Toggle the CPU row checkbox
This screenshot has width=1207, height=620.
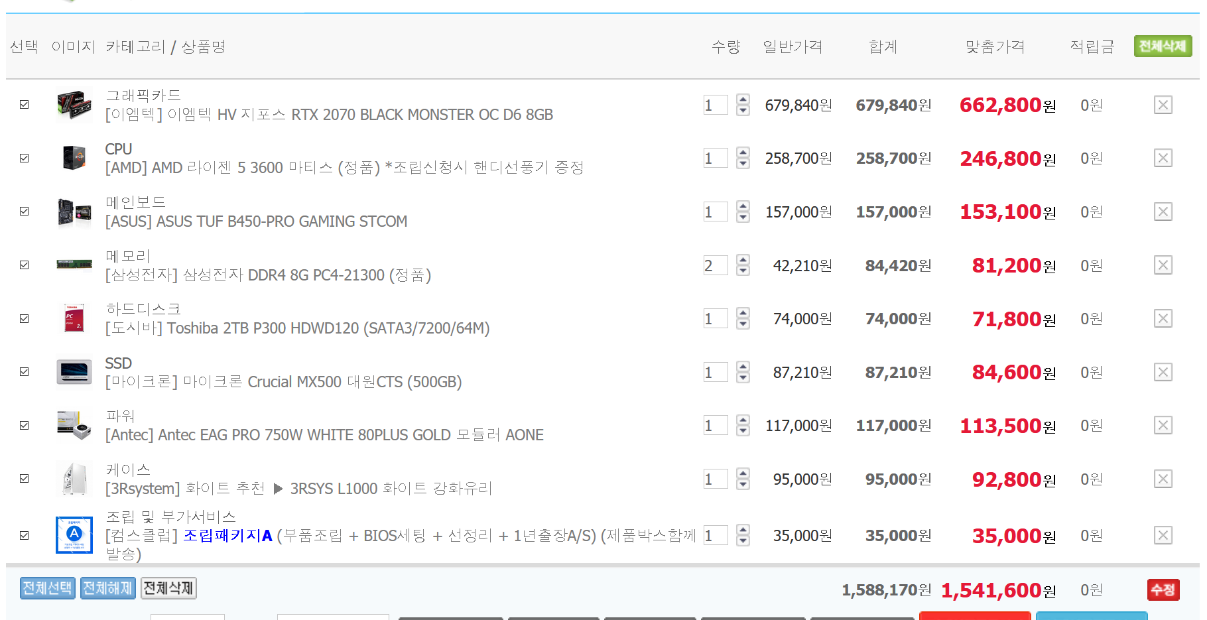[x=25, y=158]
